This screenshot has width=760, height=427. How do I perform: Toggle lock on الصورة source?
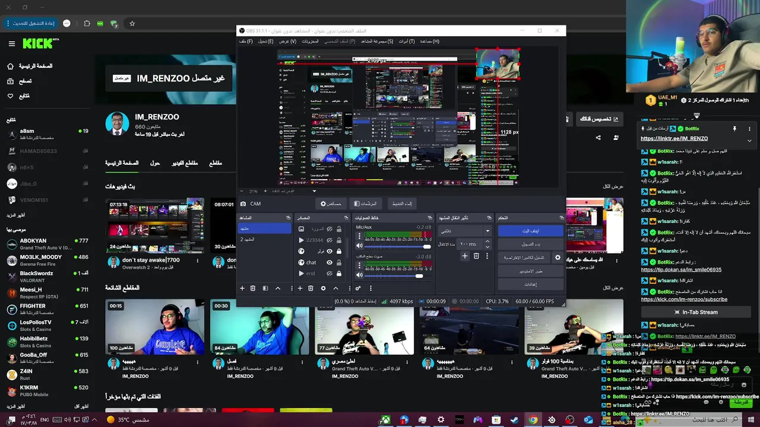pyautogui.click(x=339, y=229)
